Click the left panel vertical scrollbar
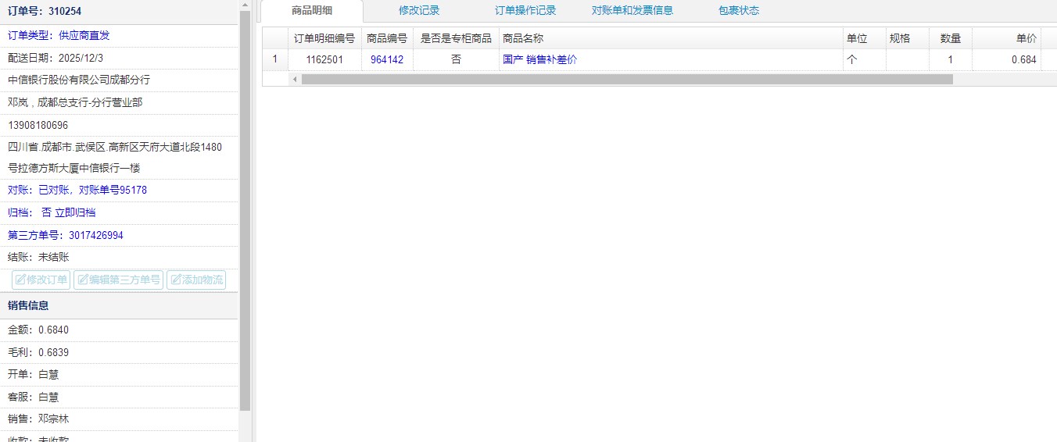1057x442 pixels. pyautogui.click(x=245, y=211)
